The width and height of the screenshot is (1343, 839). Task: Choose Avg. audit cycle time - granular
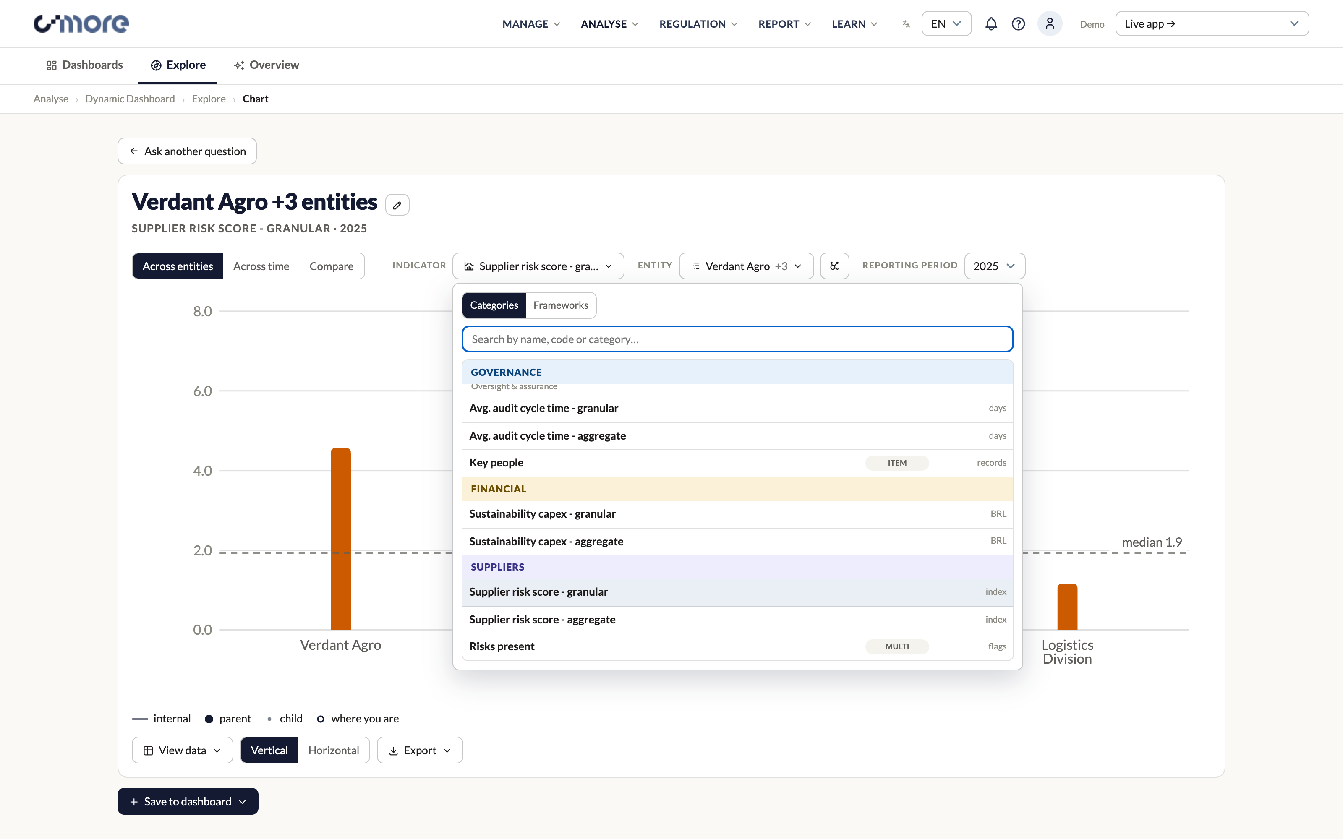pos(737,409)
